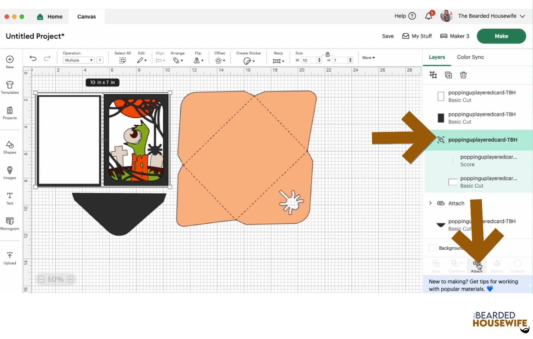Expand the Attach layer group
This screenshot has height=339, width=533.
[430, 203]
